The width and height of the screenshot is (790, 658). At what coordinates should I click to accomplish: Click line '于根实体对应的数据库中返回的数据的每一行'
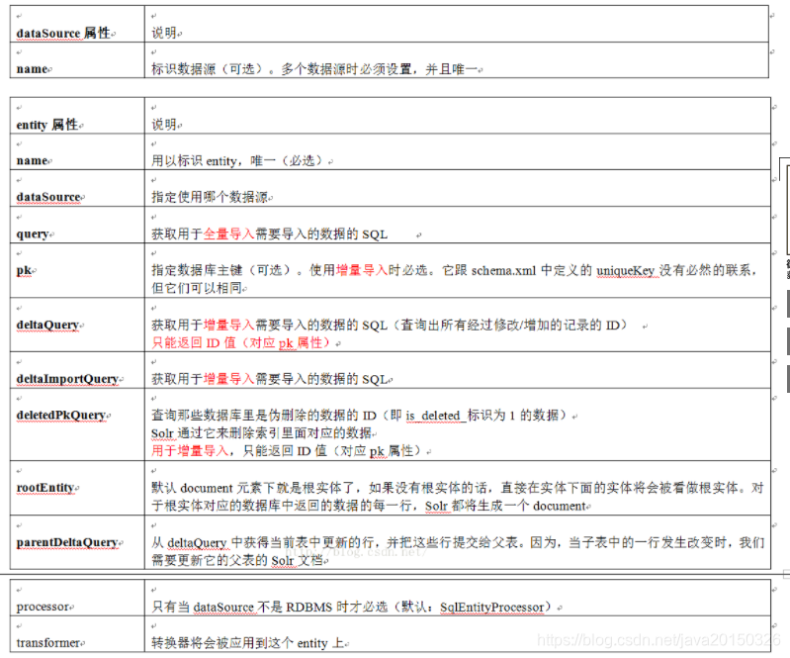[x=283, y=506]
